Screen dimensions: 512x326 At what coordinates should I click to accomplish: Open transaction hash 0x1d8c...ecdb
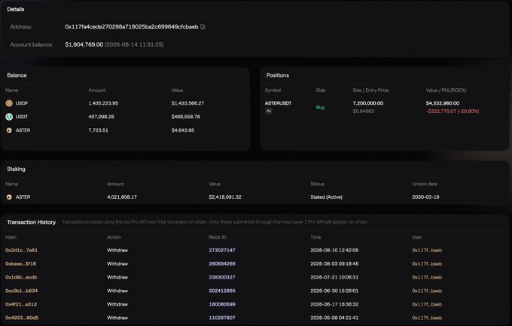pyautogui.click(x=21, y=277)
